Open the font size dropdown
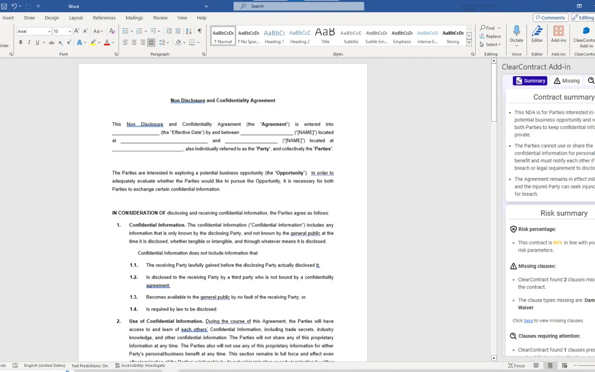This screenshot has height=372, width=595. pos(70,31)
